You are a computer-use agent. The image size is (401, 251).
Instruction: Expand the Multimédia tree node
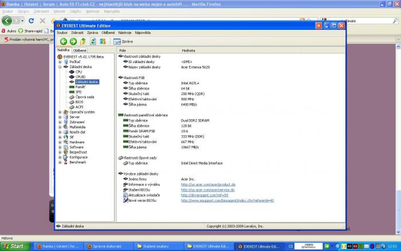point(60,127)
